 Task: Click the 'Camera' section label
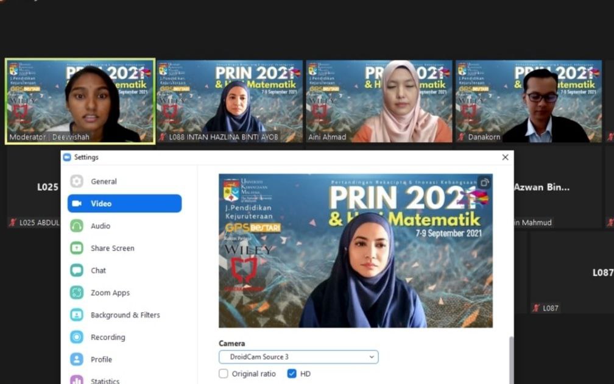pos(232,343)
